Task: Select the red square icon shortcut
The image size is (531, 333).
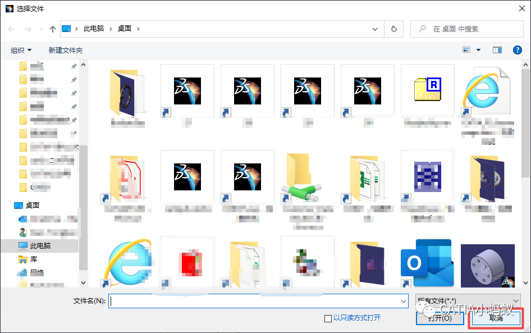Action: coord(187,263)
